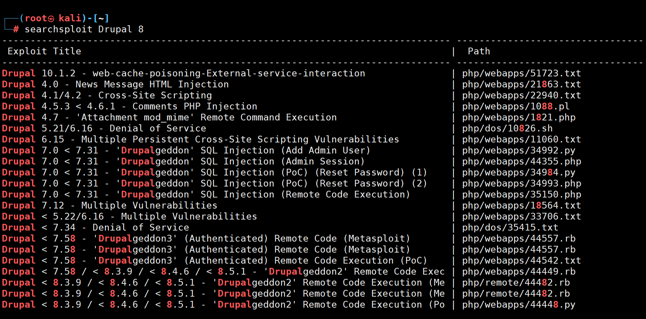Click the path php/dos/10826.sh
This screenshot has height=319, width=646.
pos(507,129)
